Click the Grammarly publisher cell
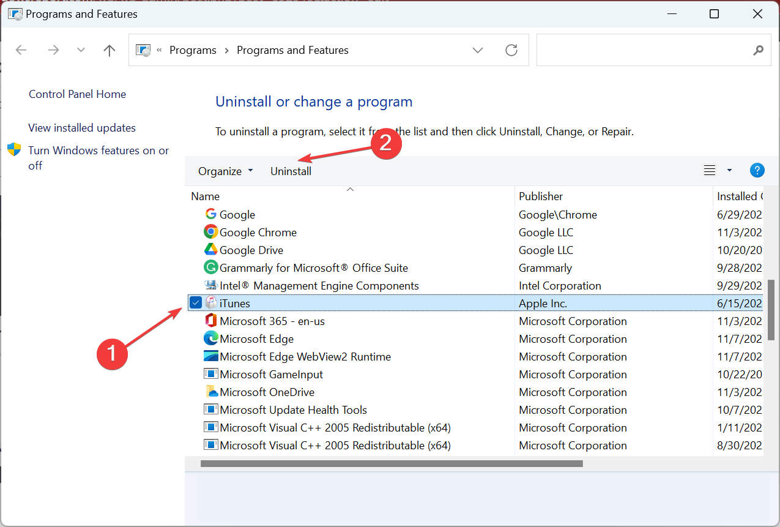 [x=546, y=267]
